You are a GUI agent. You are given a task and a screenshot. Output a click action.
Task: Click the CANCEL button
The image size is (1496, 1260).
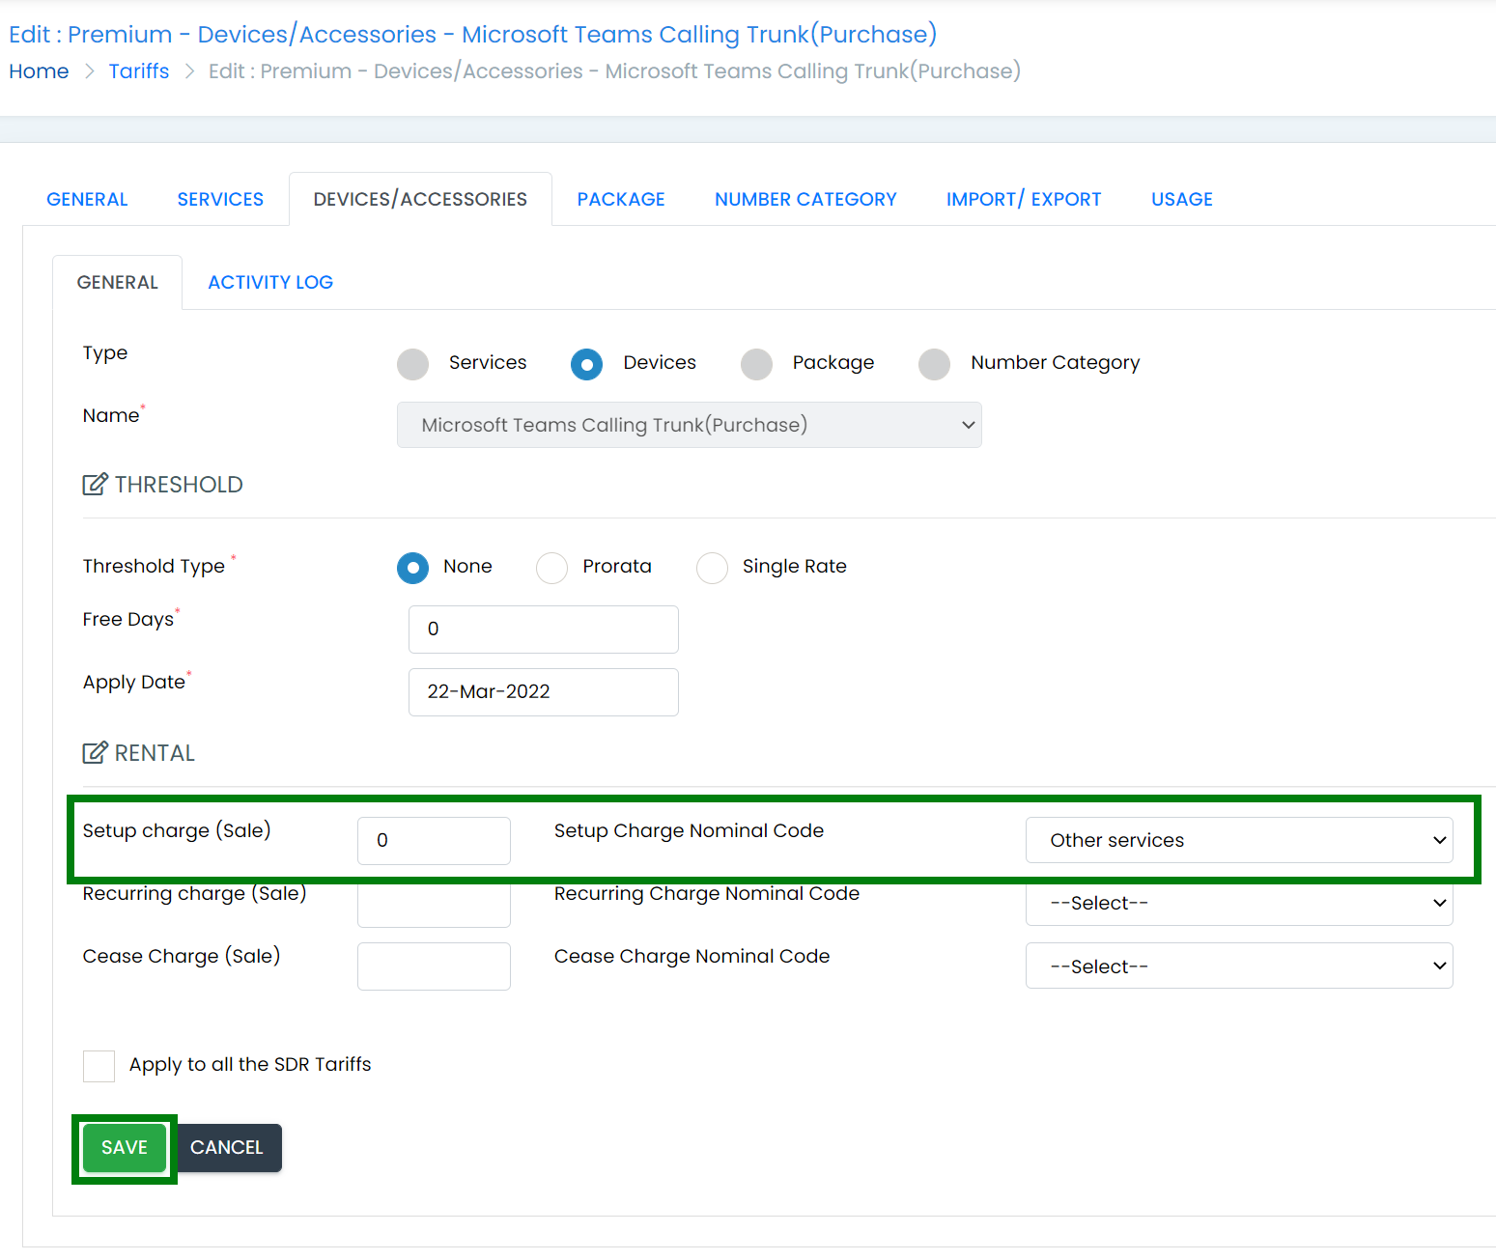click(227, 1148)
